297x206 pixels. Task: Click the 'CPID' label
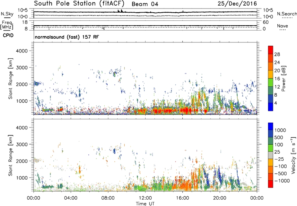(8, 35)
